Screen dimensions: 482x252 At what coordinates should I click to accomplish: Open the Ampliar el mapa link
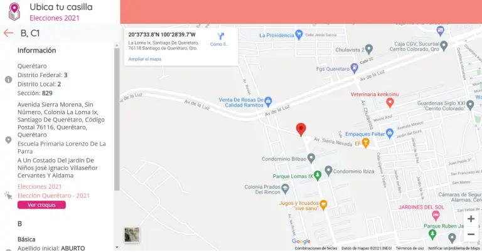144,59
